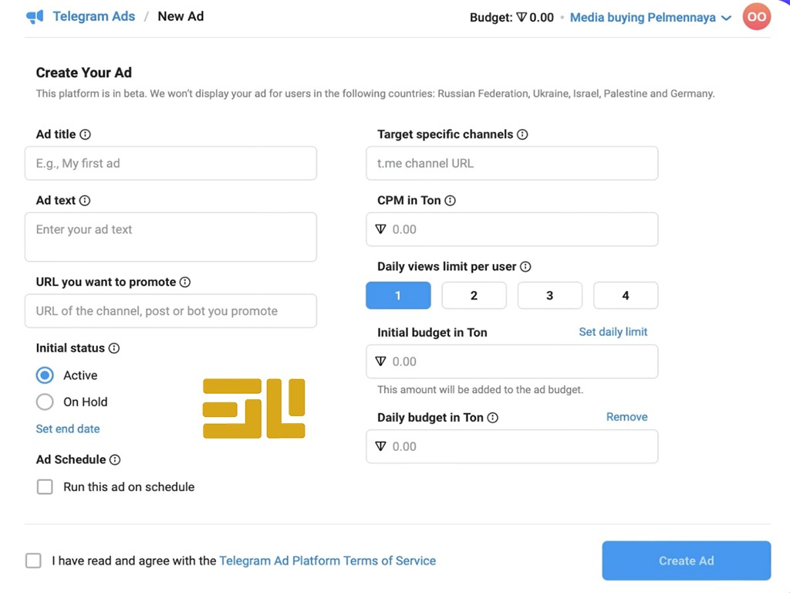Click the Telegram Ads megaphone logo icon

click(35, 17)
